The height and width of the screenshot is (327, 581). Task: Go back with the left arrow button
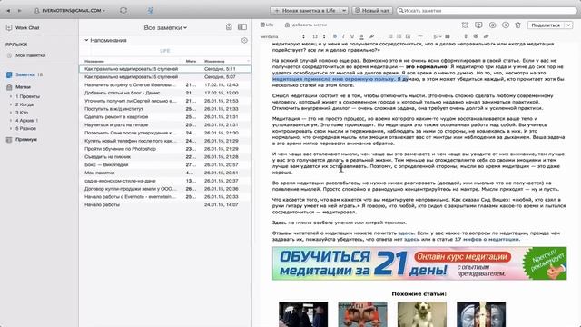[8, 11]
